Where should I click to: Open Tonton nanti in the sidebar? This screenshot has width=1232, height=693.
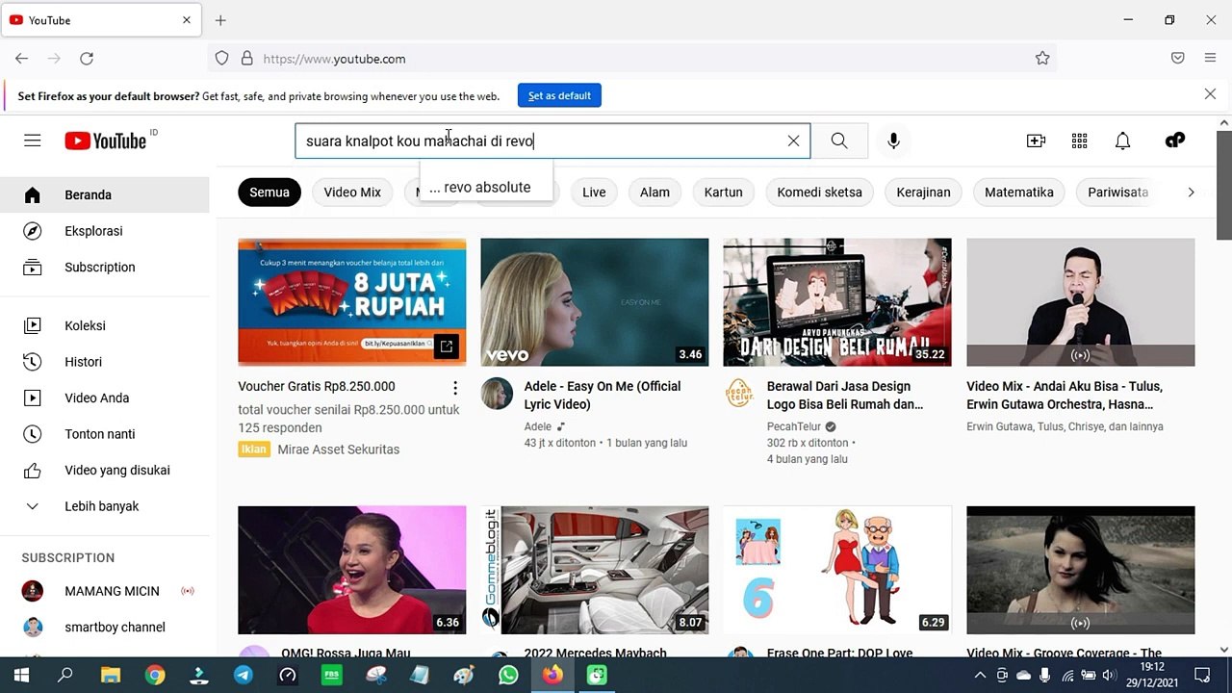[104, 434]
